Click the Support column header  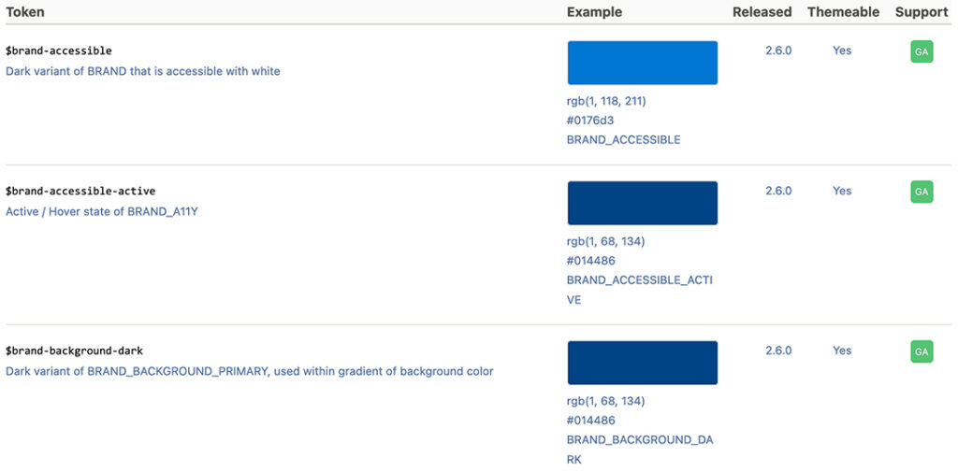click(x=922, y=12)
